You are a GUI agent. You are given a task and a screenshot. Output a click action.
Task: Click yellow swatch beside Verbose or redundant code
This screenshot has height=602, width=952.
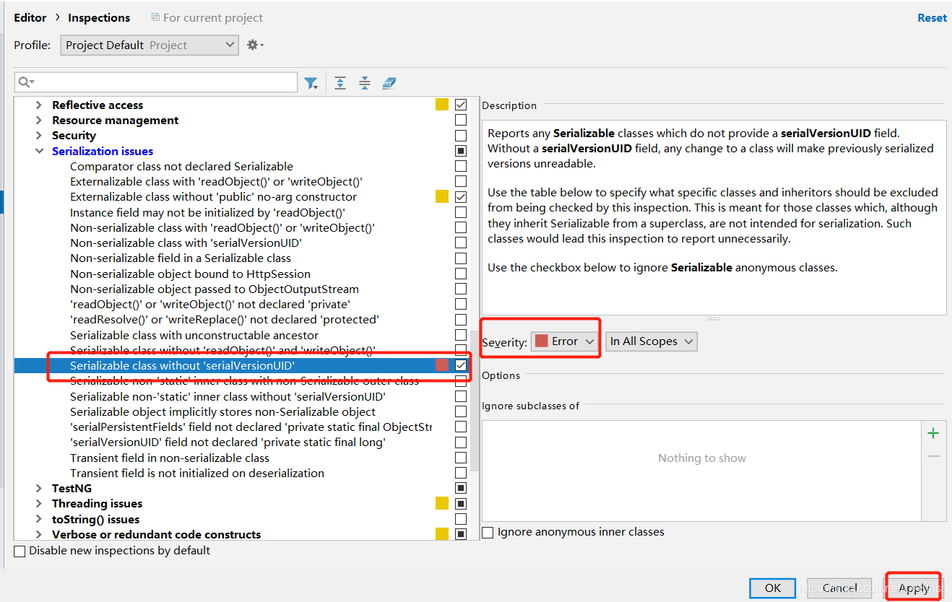[442, 535]
